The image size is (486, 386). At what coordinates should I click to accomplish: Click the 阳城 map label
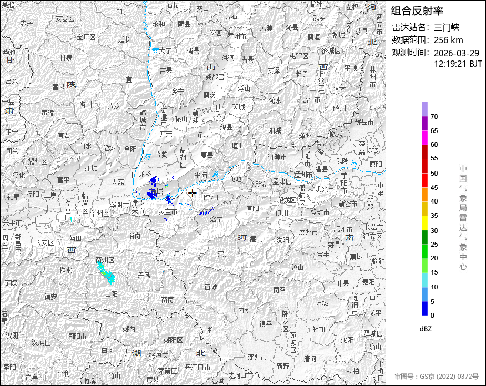coord(275,130)
